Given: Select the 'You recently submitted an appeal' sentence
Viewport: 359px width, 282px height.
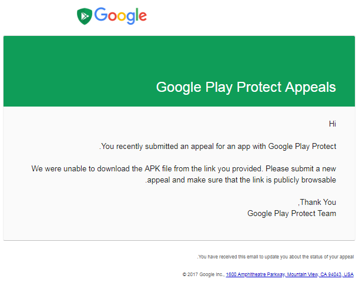Looking at the screenshot, I should click(218, 147).
